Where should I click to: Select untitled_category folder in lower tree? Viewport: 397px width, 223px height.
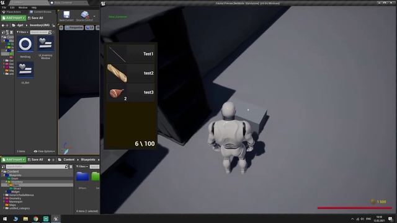click(17, 208)
